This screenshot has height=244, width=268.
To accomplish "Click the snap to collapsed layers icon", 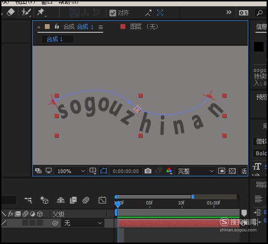I will pos(160,13).
